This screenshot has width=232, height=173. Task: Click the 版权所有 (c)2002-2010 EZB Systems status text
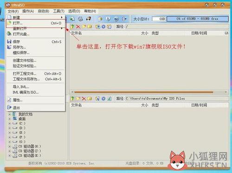pyautogui.click(x=61, y=163)
